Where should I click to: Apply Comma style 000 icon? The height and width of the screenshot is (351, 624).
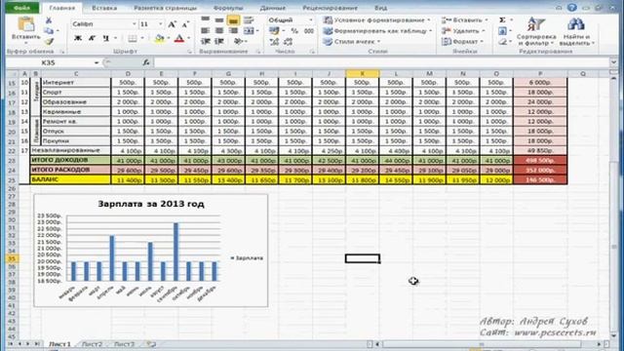309,30
